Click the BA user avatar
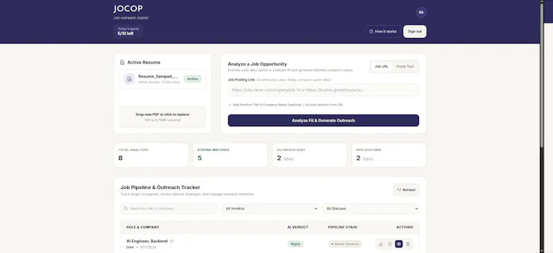This screenshot has width=553, height=253. (x=421, y=12)
